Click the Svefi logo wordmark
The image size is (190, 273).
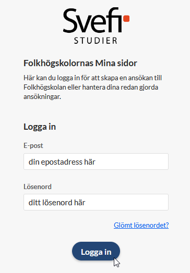point(96,20)
